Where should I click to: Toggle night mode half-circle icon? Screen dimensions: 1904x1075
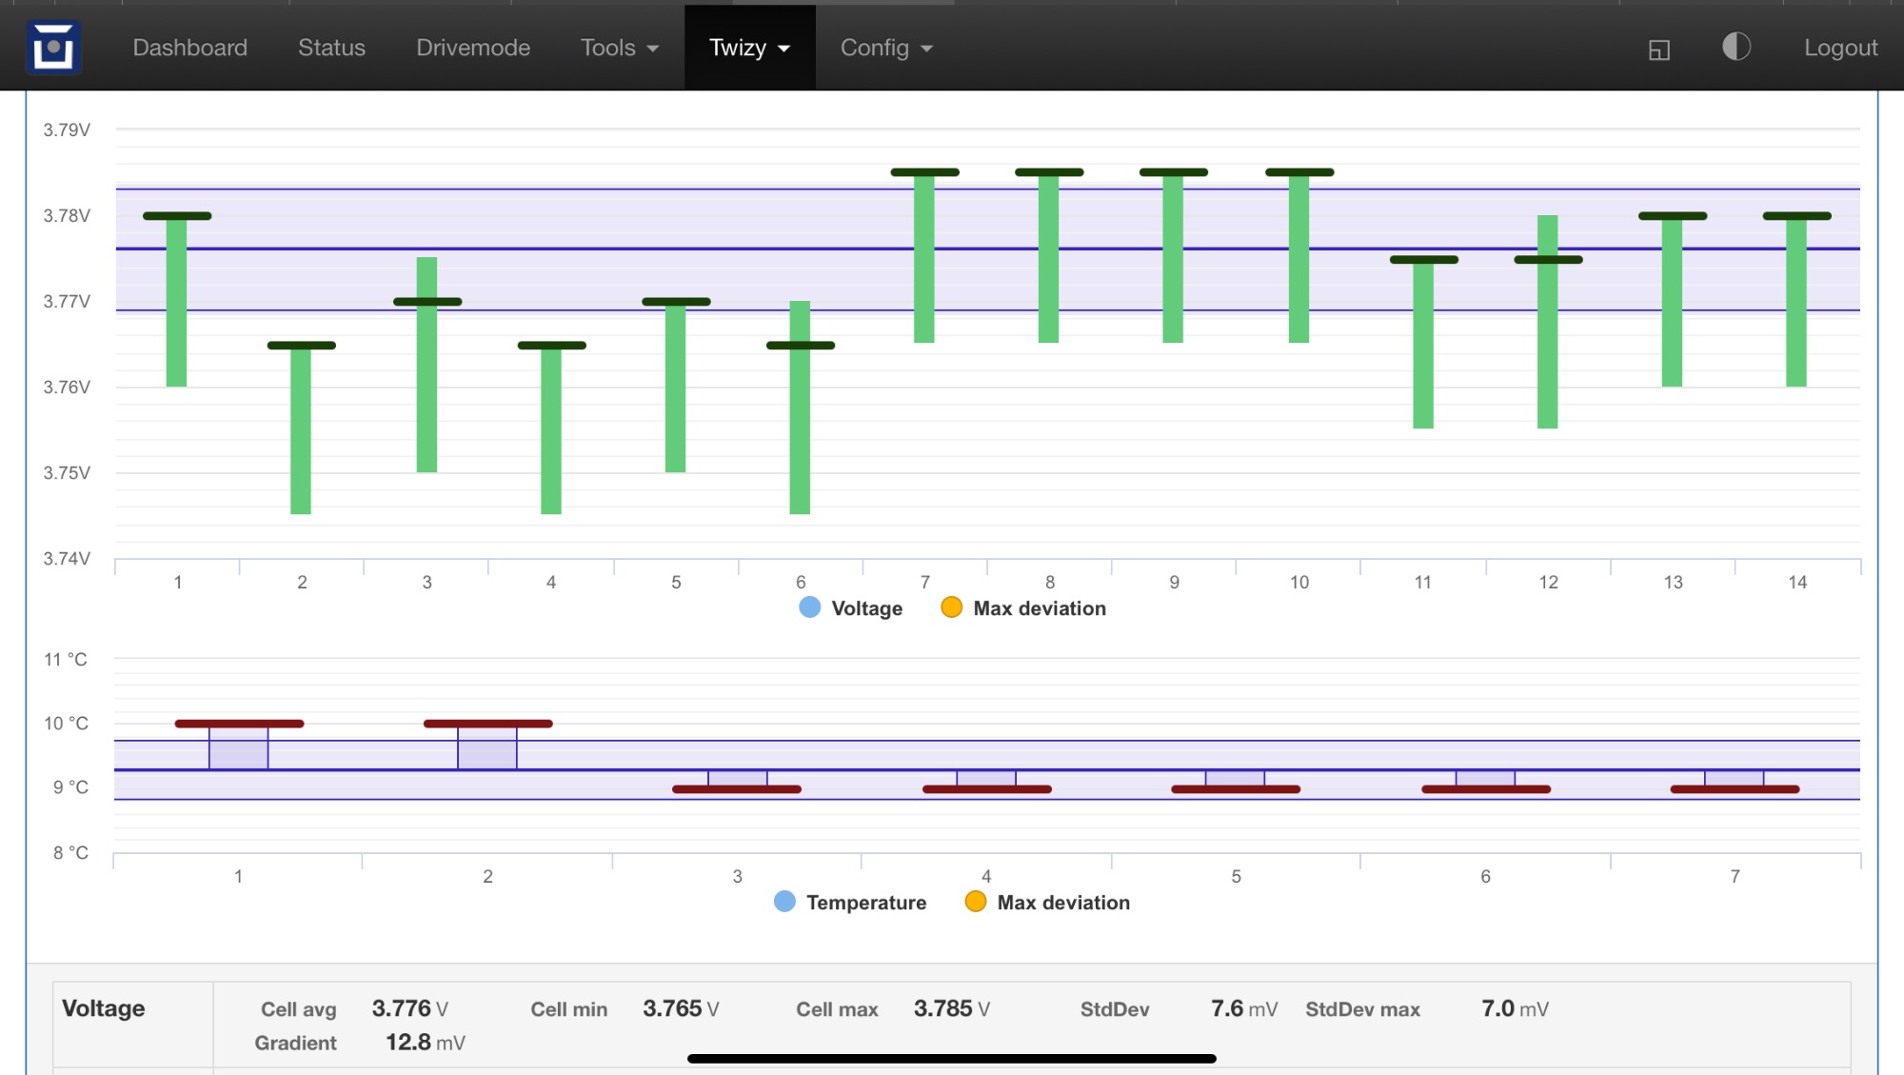pos(1735,47)
